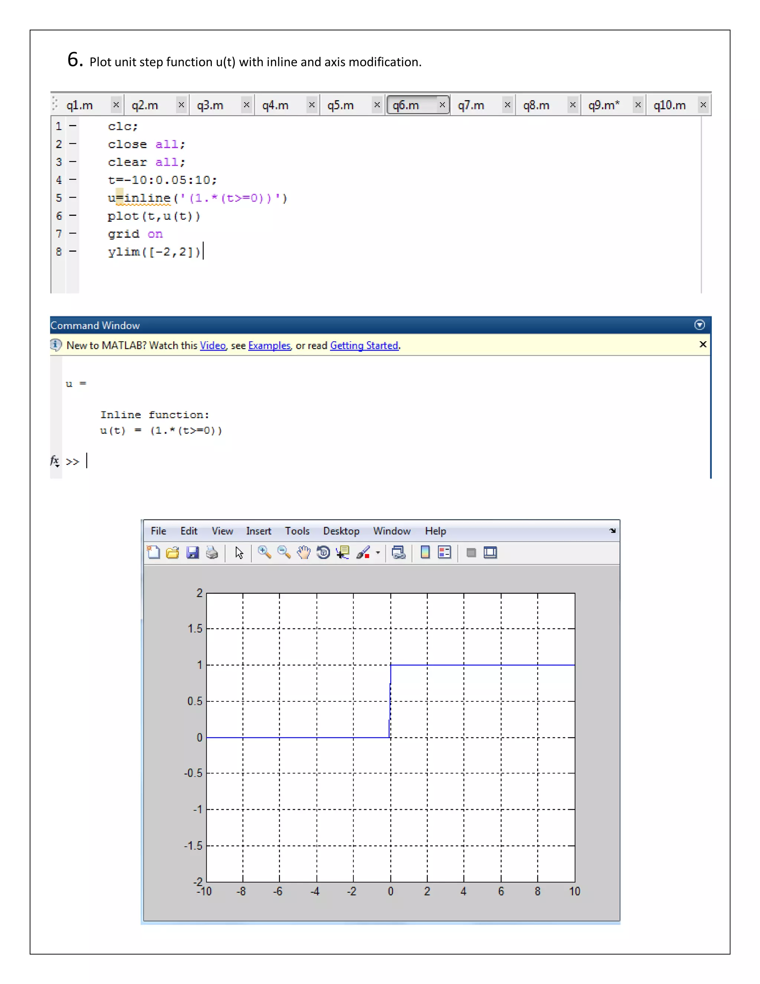
Task: Click the Insert Legend icon
Action: (x=444, y=553)
